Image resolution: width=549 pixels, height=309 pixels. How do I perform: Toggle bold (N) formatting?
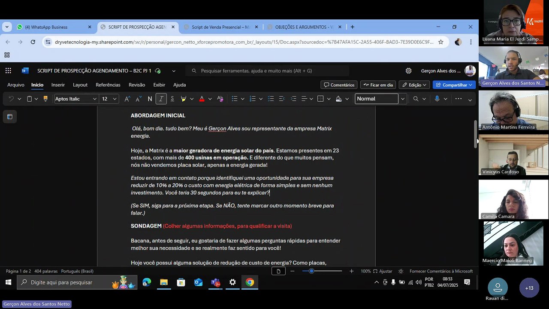click(x=150, y=99)
